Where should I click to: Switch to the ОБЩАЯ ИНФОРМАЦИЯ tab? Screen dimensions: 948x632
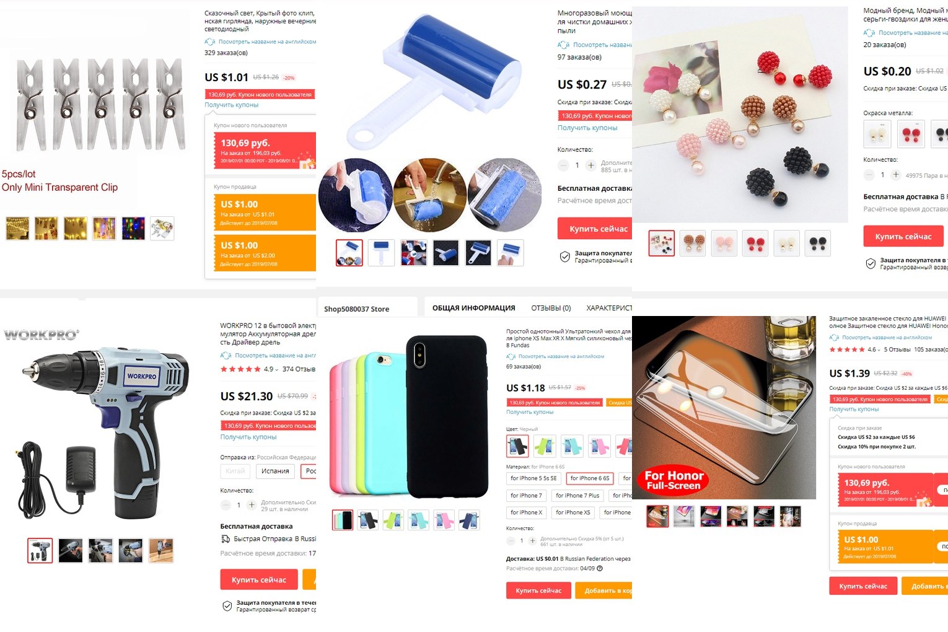pyautogui.click(x=473, y=308)
